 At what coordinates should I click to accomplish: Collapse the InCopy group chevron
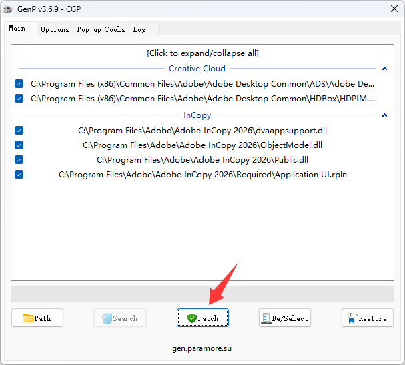coord(384,115)
